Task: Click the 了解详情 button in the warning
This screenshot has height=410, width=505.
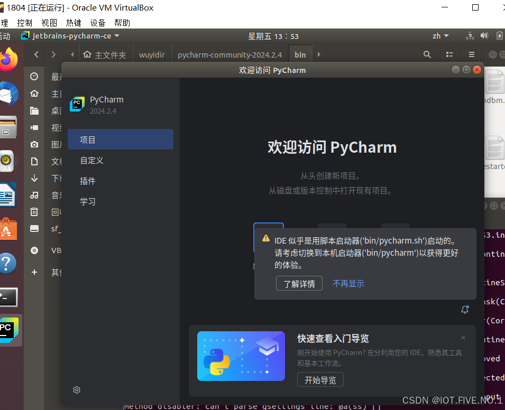Action: [x=299, y=284]
